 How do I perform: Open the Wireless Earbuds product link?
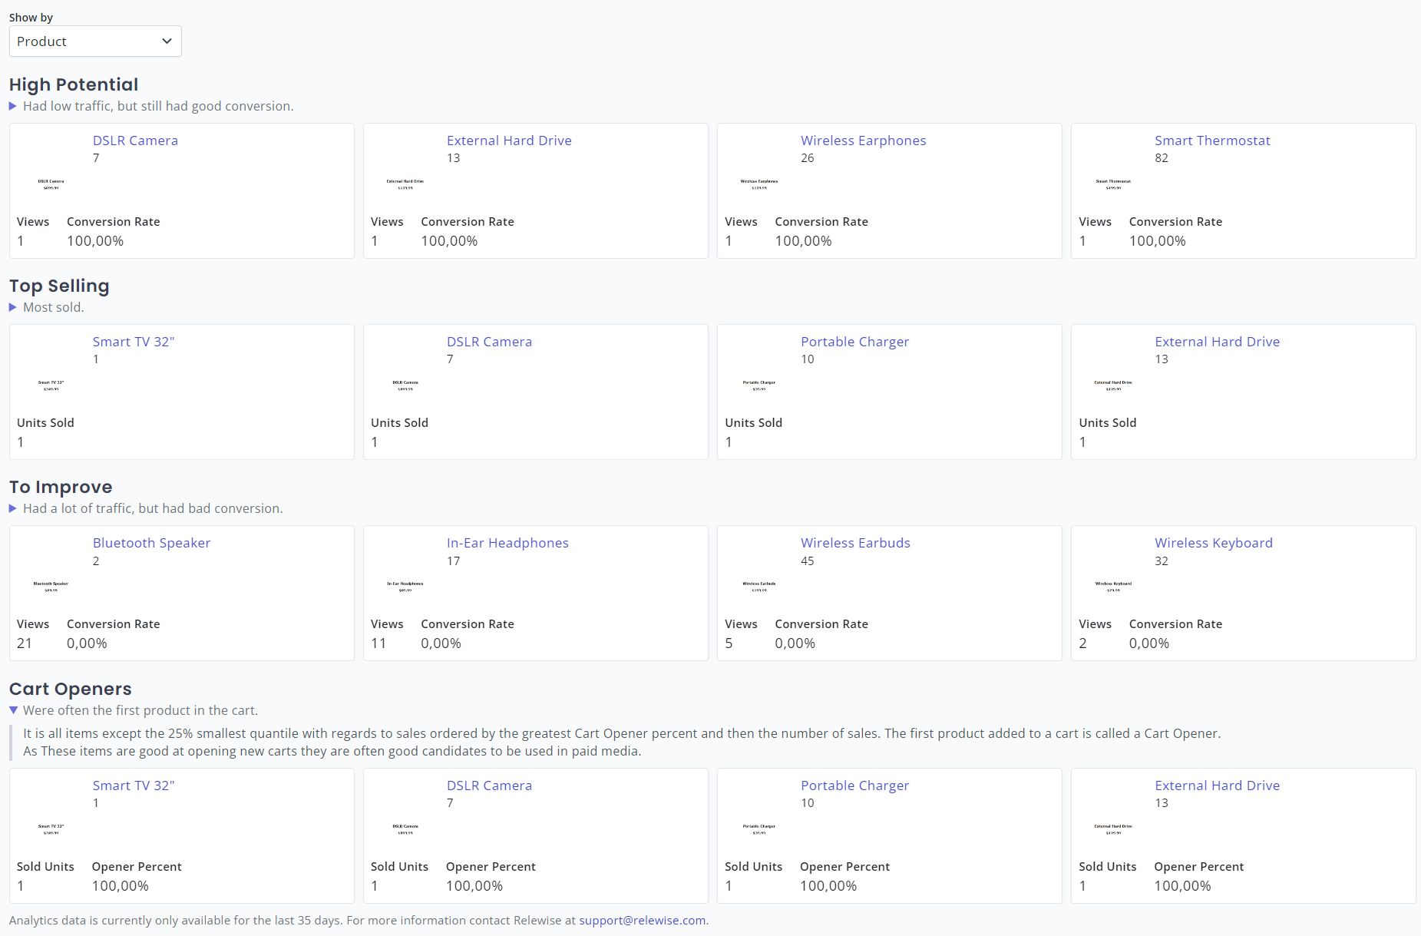[x=855, y=543]
